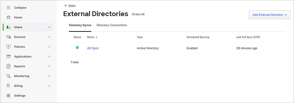Select the Directory Syncs tab

coord(80,25)
